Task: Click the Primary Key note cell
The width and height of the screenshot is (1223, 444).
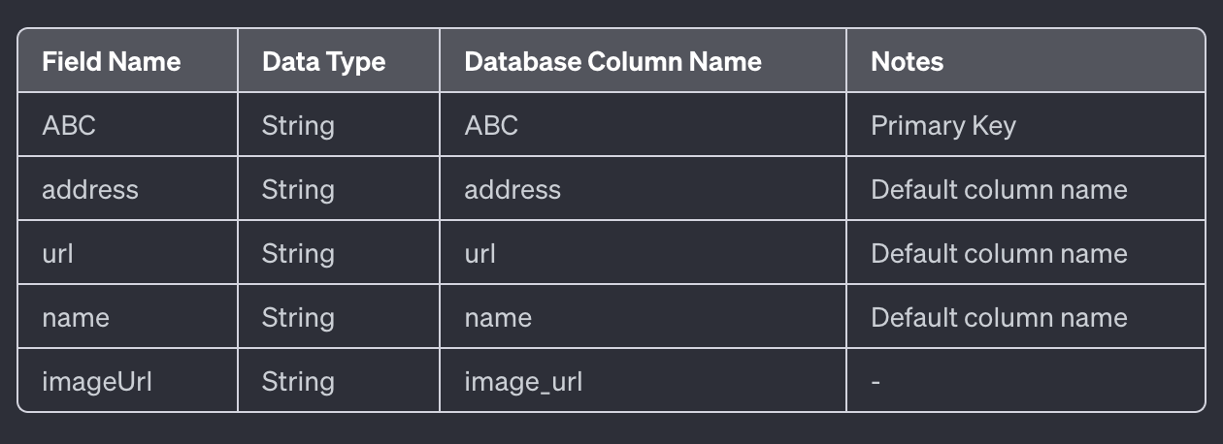Action: pyautogui.click(x=942, y=126)
